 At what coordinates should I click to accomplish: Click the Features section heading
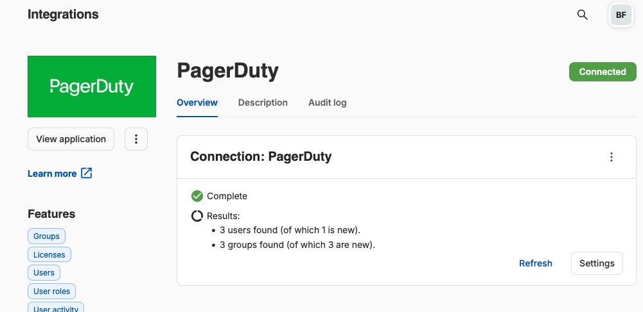[51, 214]
